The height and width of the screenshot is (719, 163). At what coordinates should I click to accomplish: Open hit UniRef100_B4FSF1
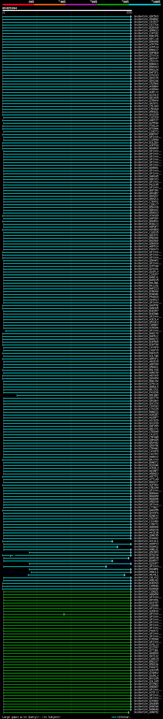(x=146, y=73)
